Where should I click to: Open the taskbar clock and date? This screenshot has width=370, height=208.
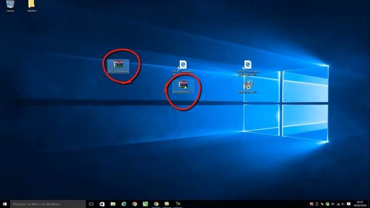coord(360,204)
